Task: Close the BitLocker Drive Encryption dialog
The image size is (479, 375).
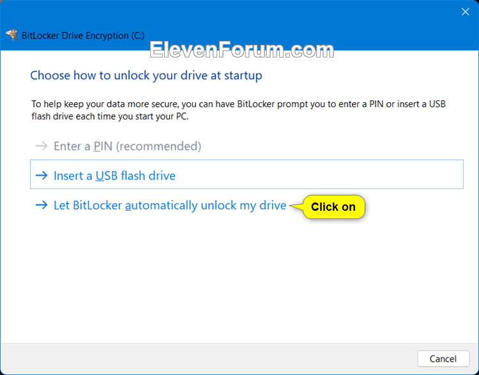Action: point(465,12)
